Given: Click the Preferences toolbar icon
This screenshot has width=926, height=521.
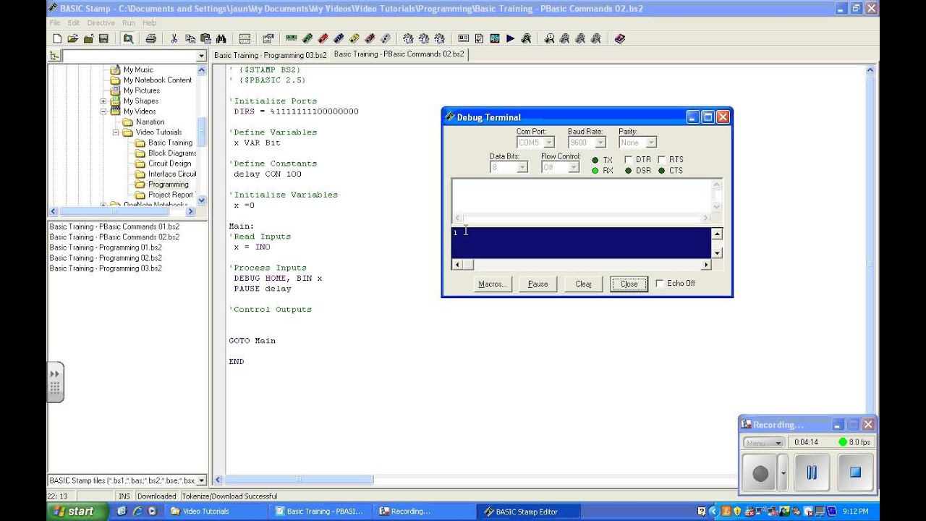Looking at the screenshot, I should (x=268, y=39).
